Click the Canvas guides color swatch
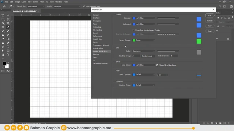 [x=199, y=19]
